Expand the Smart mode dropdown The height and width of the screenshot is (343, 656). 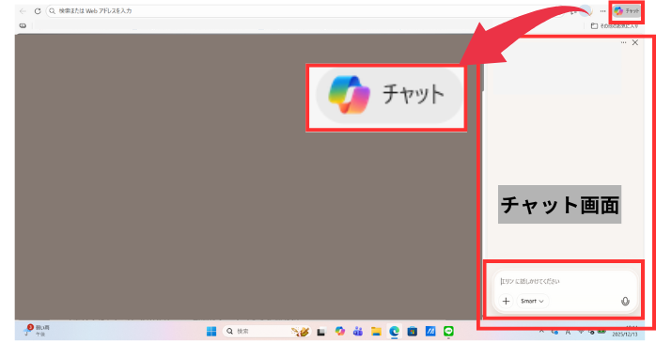(532, 301)
